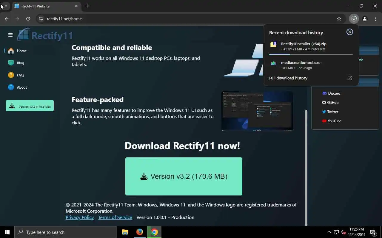The width and height of the screenshot is (382, 238).
Task: Click sidebar Version v3.2 download button
Action: 30,106
